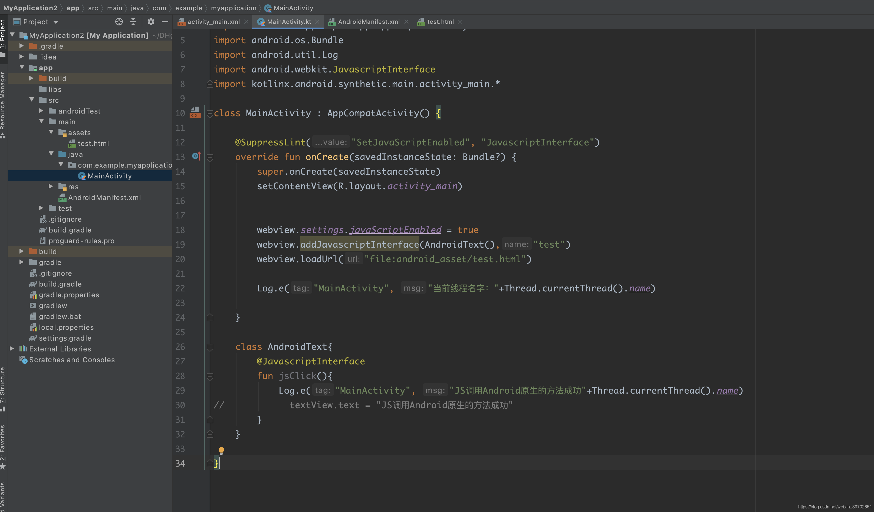The height and width of the screenshot is (512, 874).
Task: Fold the AndroidText class at line 26
Action: click(x=210, y=347)
